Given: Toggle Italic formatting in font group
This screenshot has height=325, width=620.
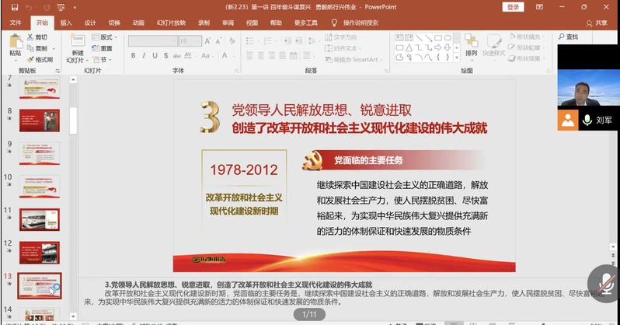Looking at the screenshot, I should click(144, 55).
